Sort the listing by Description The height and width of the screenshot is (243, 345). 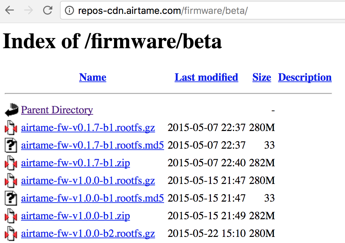(305, 77)
